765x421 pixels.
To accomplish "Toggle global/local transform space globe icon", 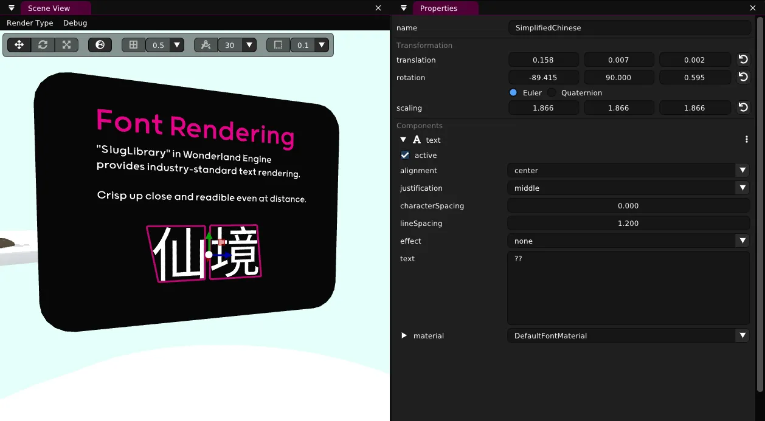I will click(x=100, y=44).
